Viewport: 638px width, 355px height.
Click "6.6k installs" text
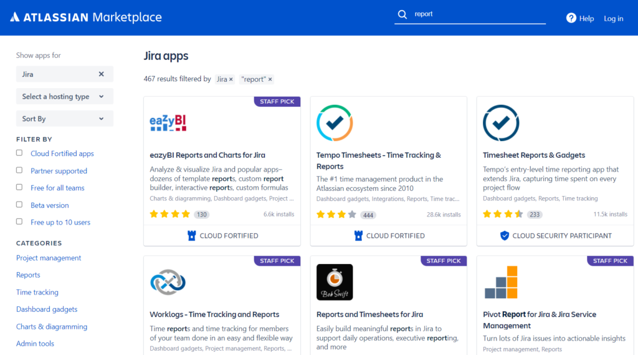click(279, 214)
